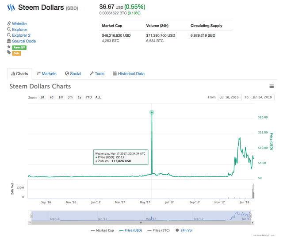Click the wrench icon on Tools tab
This screenshot has height=237, width=283.
tap(92, 73)
